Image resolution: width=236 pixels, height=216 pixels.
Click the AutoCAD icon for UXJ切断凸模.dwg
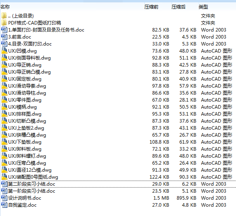click(x=4, y=121)
